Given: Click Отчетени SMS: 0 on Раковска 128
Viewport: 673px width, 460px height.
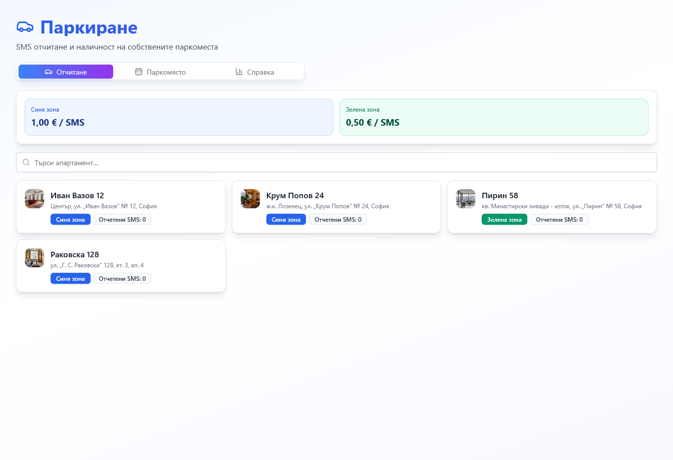Looking at the screenshot, I should [x=122, y=279].
